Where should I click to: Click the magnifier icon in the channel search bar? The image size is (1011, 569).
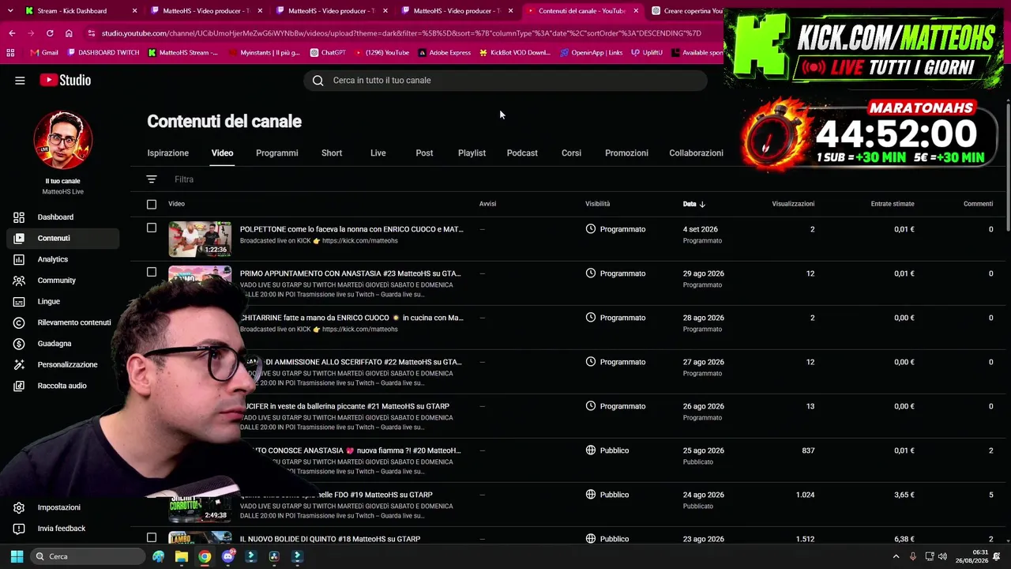[x=318, y=80]
